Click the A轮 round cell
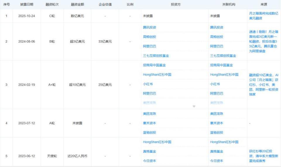 (52, 123)
